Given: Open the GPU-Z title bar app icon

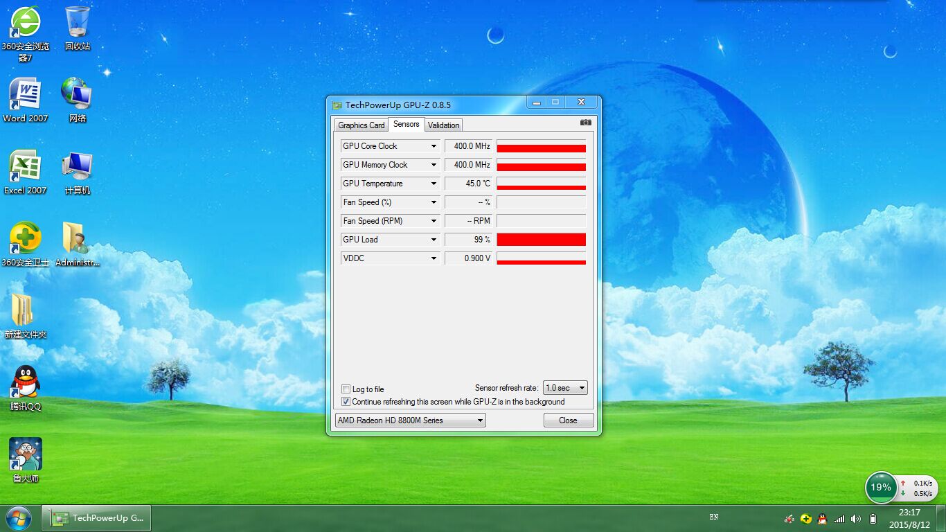Looking at the screenshot, I should (x=337, y=105).
